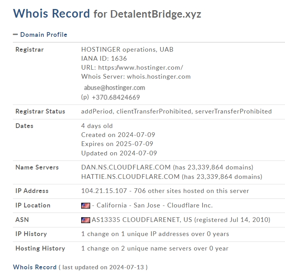Click the Registrar row label
This screenshot has width=285, height=274.
point(30,50)
